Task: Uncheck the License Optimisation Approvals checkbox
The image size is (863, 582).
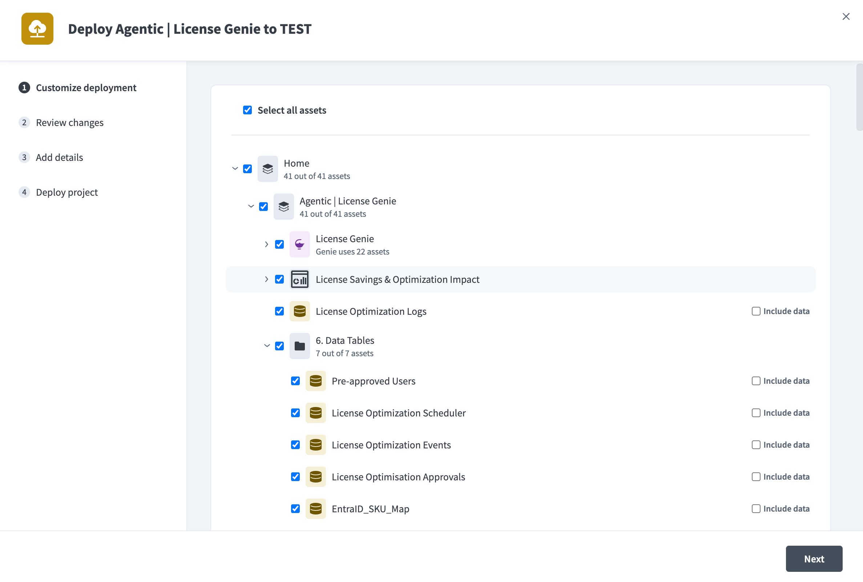Action: tap(295, 477)
